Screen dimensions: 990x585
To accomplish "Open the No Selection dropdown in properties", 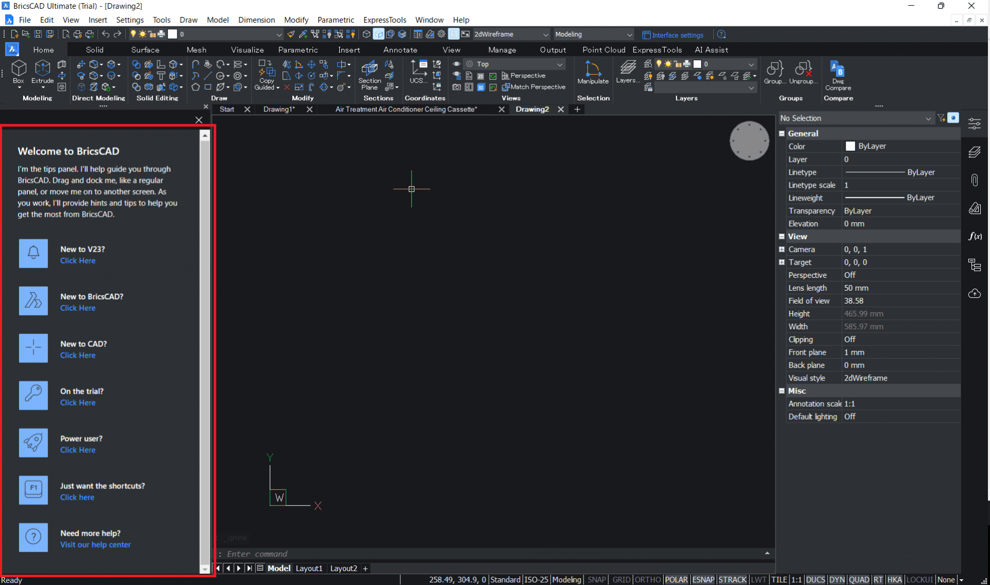I will click(855, 118).
